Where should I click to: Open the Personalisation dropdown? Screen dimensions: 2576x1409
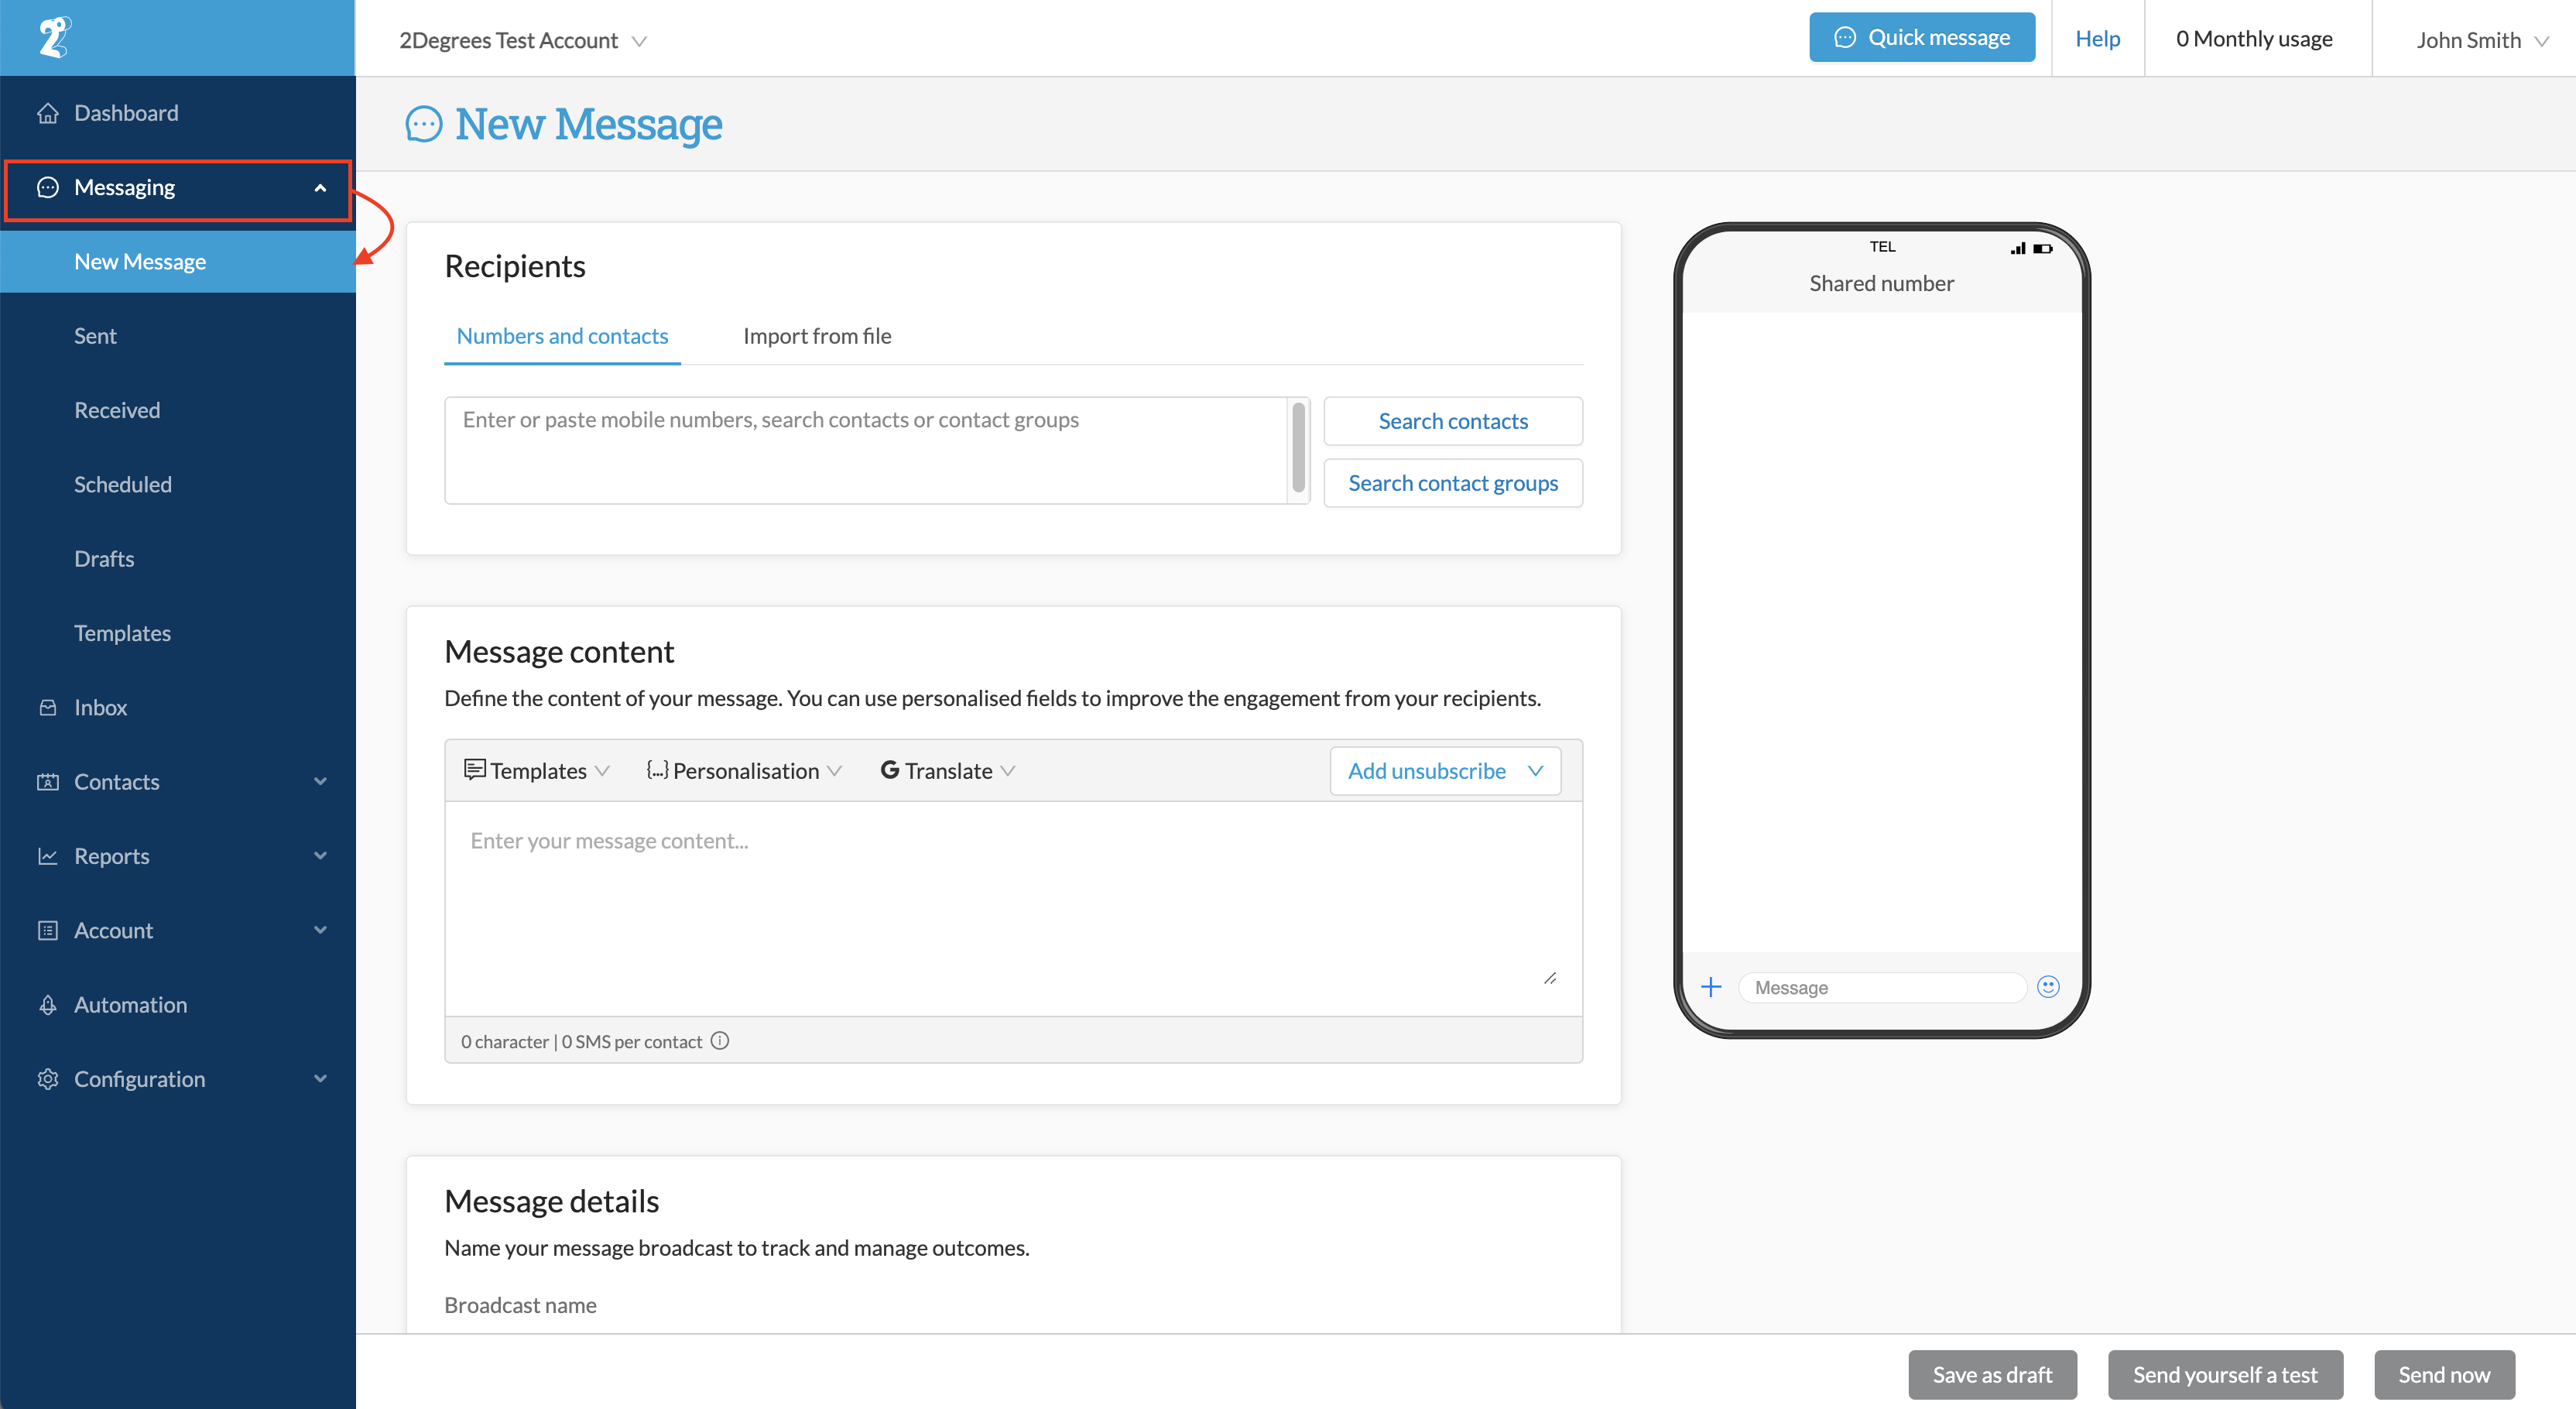[744, 770]
